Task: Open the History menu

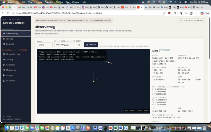Action: 39,2
